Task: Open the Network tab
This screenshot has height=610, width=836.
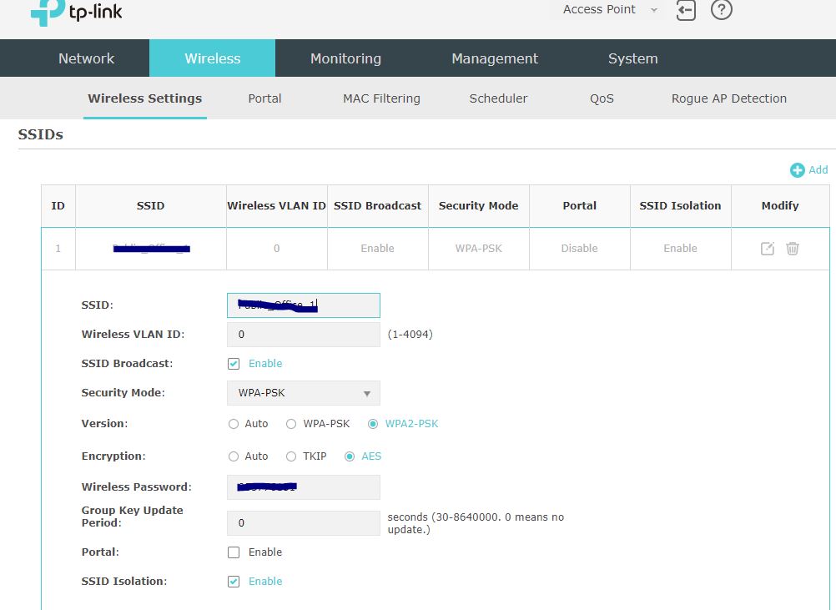Action: (x=87, y=58)
